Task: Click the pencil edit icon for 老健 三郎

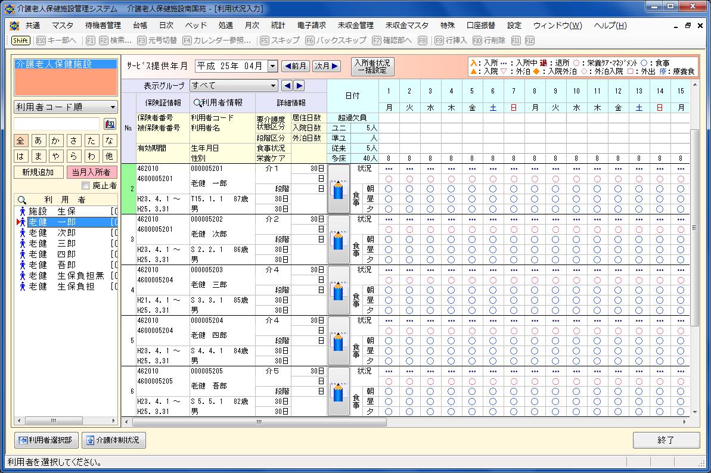Action: pos(339,290)
